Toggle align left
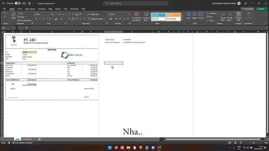Screen dimensions: 269x151 [x=69, y=19]
